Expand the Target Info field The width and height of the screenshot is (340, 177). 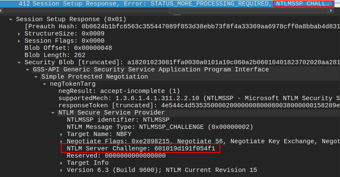(61, 163)
